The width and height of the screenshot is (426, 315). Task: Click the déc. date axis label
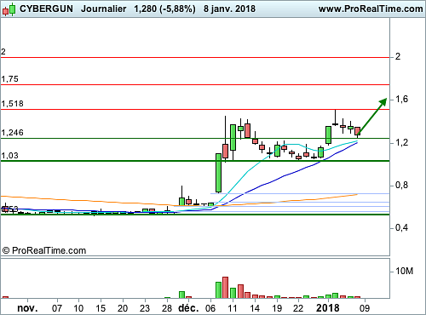click(x=188, y=308)
